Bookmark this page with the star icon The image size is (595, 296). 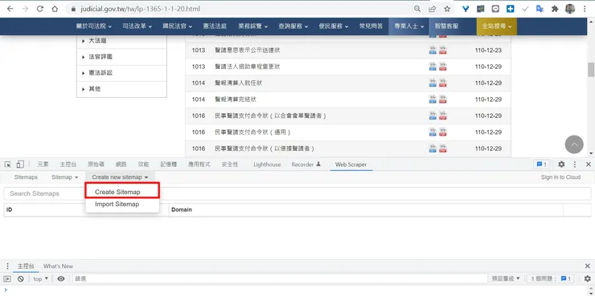[447, 9]
